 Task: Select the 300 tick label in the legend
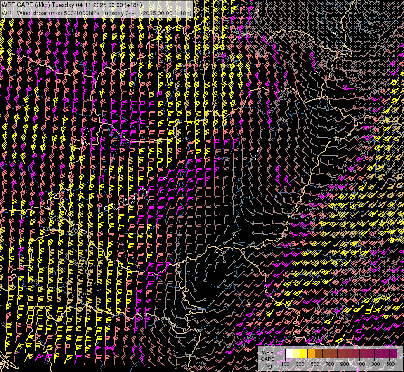(x=300, y=364)
